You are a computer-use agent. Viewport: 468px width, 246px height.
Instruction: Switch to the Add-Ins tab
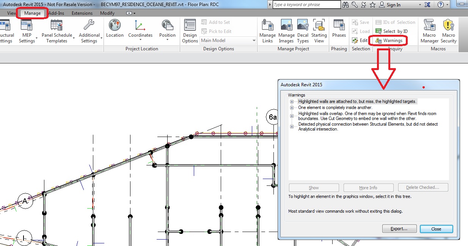tap(56, 12)
